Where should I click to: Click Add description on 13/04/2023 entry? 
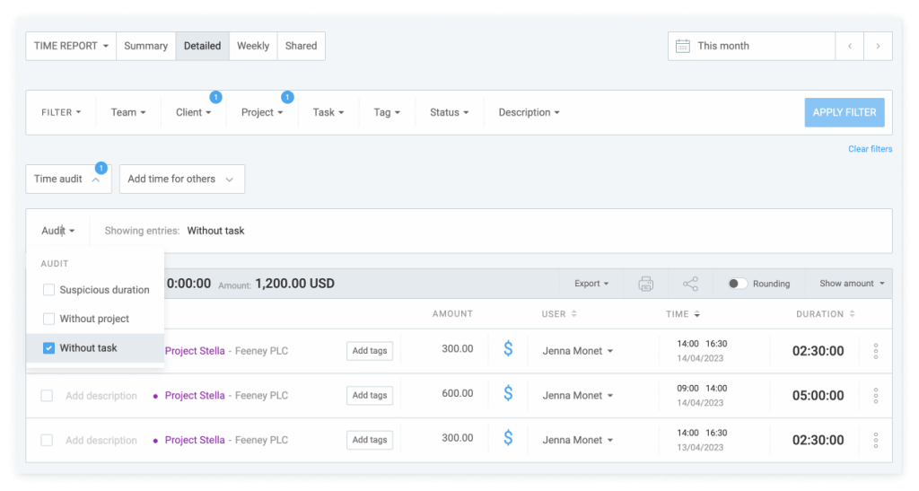click(101, 440)
